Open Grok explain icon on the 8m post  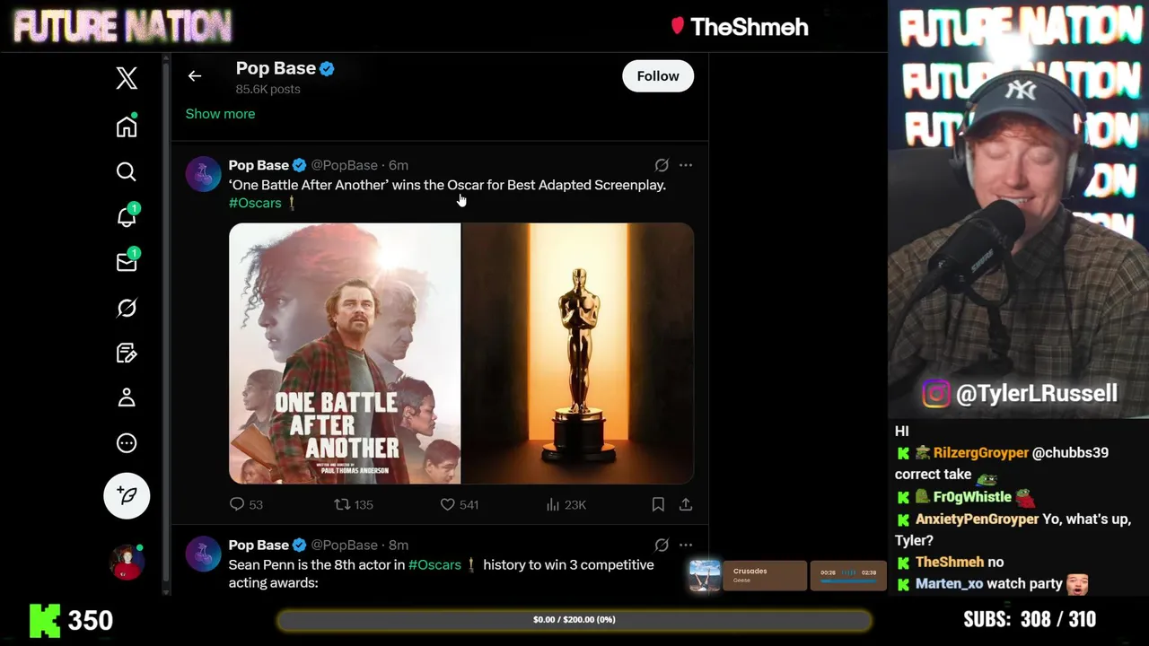pos(662,545)
